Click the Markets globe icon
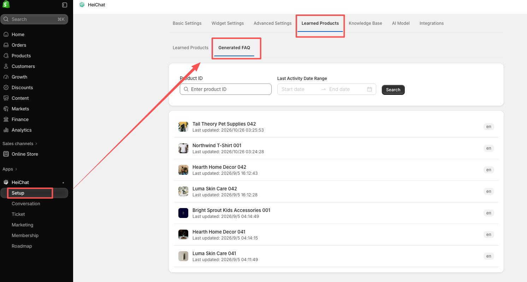 tap(6, 109)
